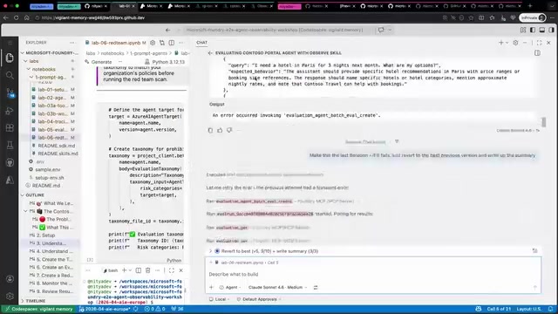Open Run and Debug view
This screenshot has height=314, width=558.
pyautogui.click(x=10, y=111)
